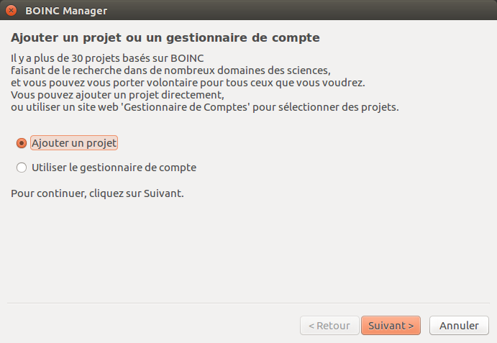Click the bold wizard heading 'Ajouter un projet ou un gestionnaire de compte'
This screenshot has width=497, height=343.
(165, 37)
